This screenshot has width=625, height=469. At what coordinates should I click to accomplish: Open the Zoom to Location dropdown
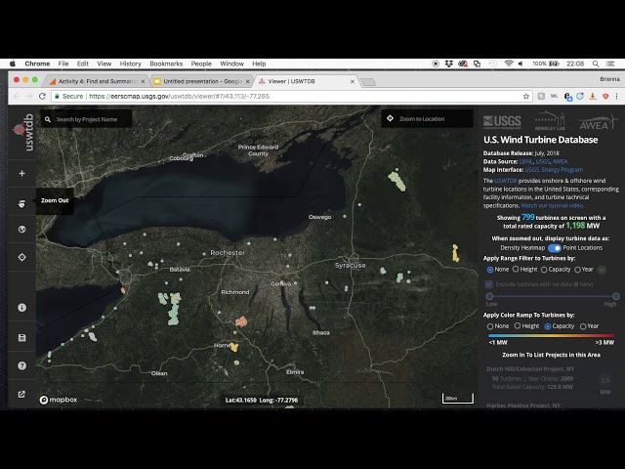point(428,119)
